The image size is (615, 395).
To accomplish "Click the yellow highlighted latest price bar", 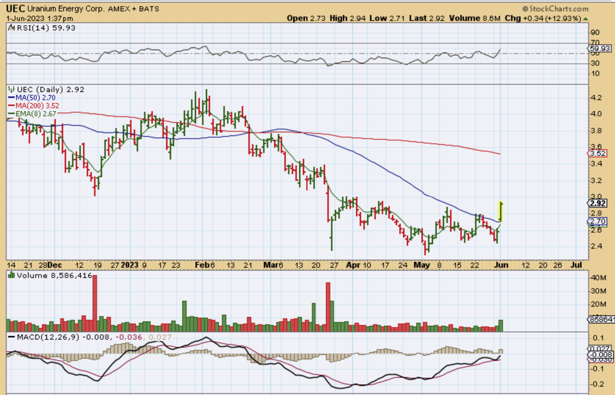I will coord(500,212).
